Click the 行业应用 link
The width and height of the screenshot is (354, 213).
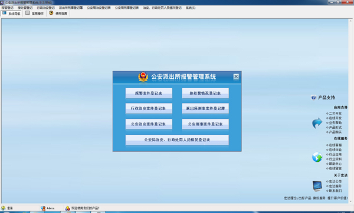click(335, 155)
